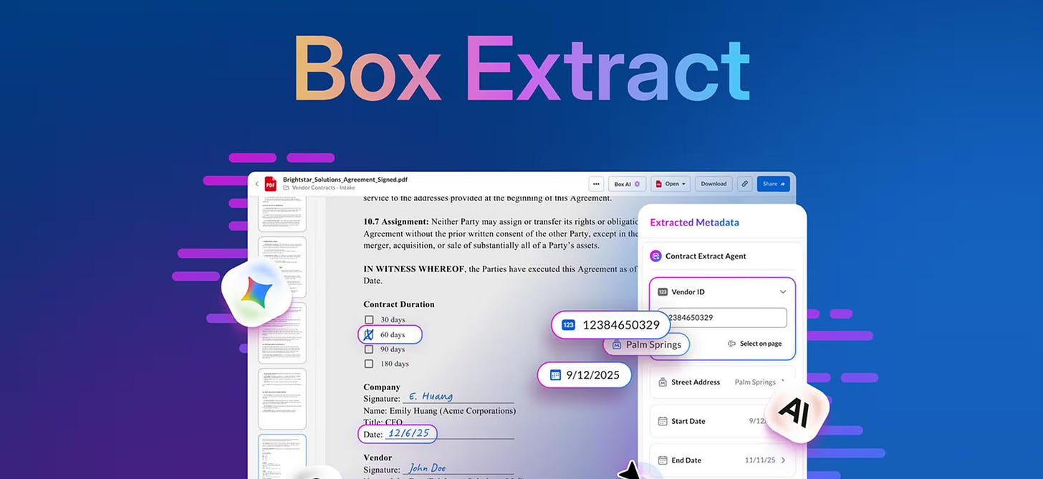The width and height of the screenshot is (1043, 479).
Task: Select the second page thumbnail in the sidebar
Action: pos(282,267)
